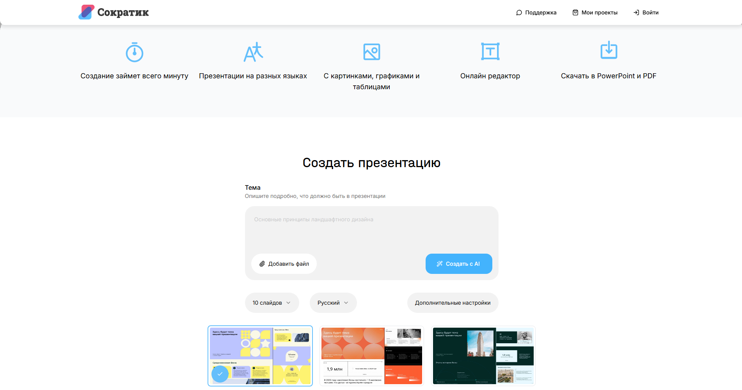Screen dimensions: 742x390
Task: Focus the presentation topic text field
Action: pyautogui.click(x=371, y=230)
